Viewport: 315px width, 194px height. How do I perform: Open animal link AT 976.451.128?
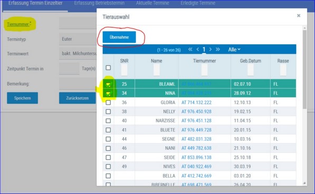pyautogui.click(x=196, y=121)
